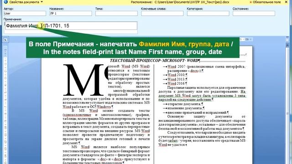Click the bullet line starting Word 2007
The image size is (292, 164).
[204, 69]
